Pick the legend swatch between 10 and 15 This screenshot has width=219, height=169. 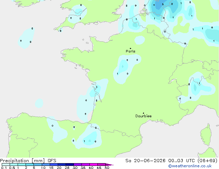46,165
